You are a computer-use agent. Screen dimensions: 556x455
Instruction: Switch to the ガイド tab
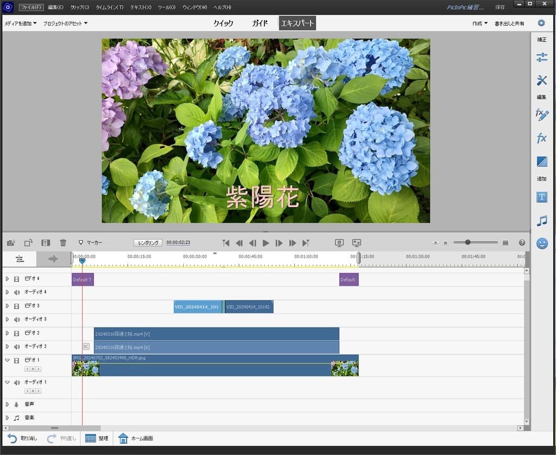click(260, 23)
